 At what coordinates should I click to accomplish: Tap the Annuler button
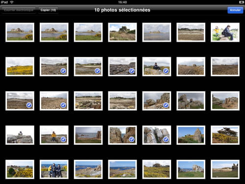[x=235, y=10]
